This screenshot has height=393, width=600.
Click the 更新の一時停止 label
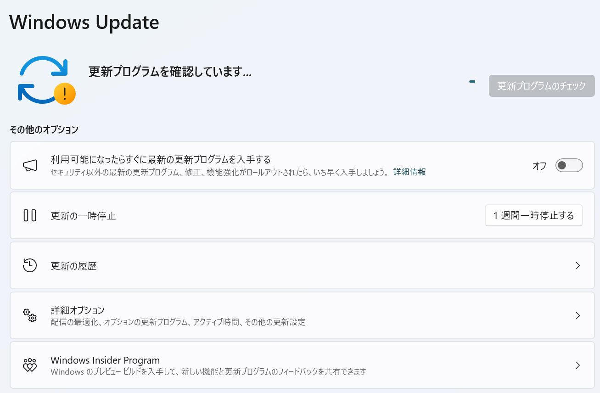pyautogui.click(x=83, y=216)
